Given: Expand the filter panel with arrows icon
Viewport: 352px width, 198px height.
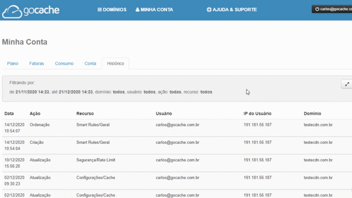Looking at the screenshot, I should pyautogui.click(x=347, y=84).
